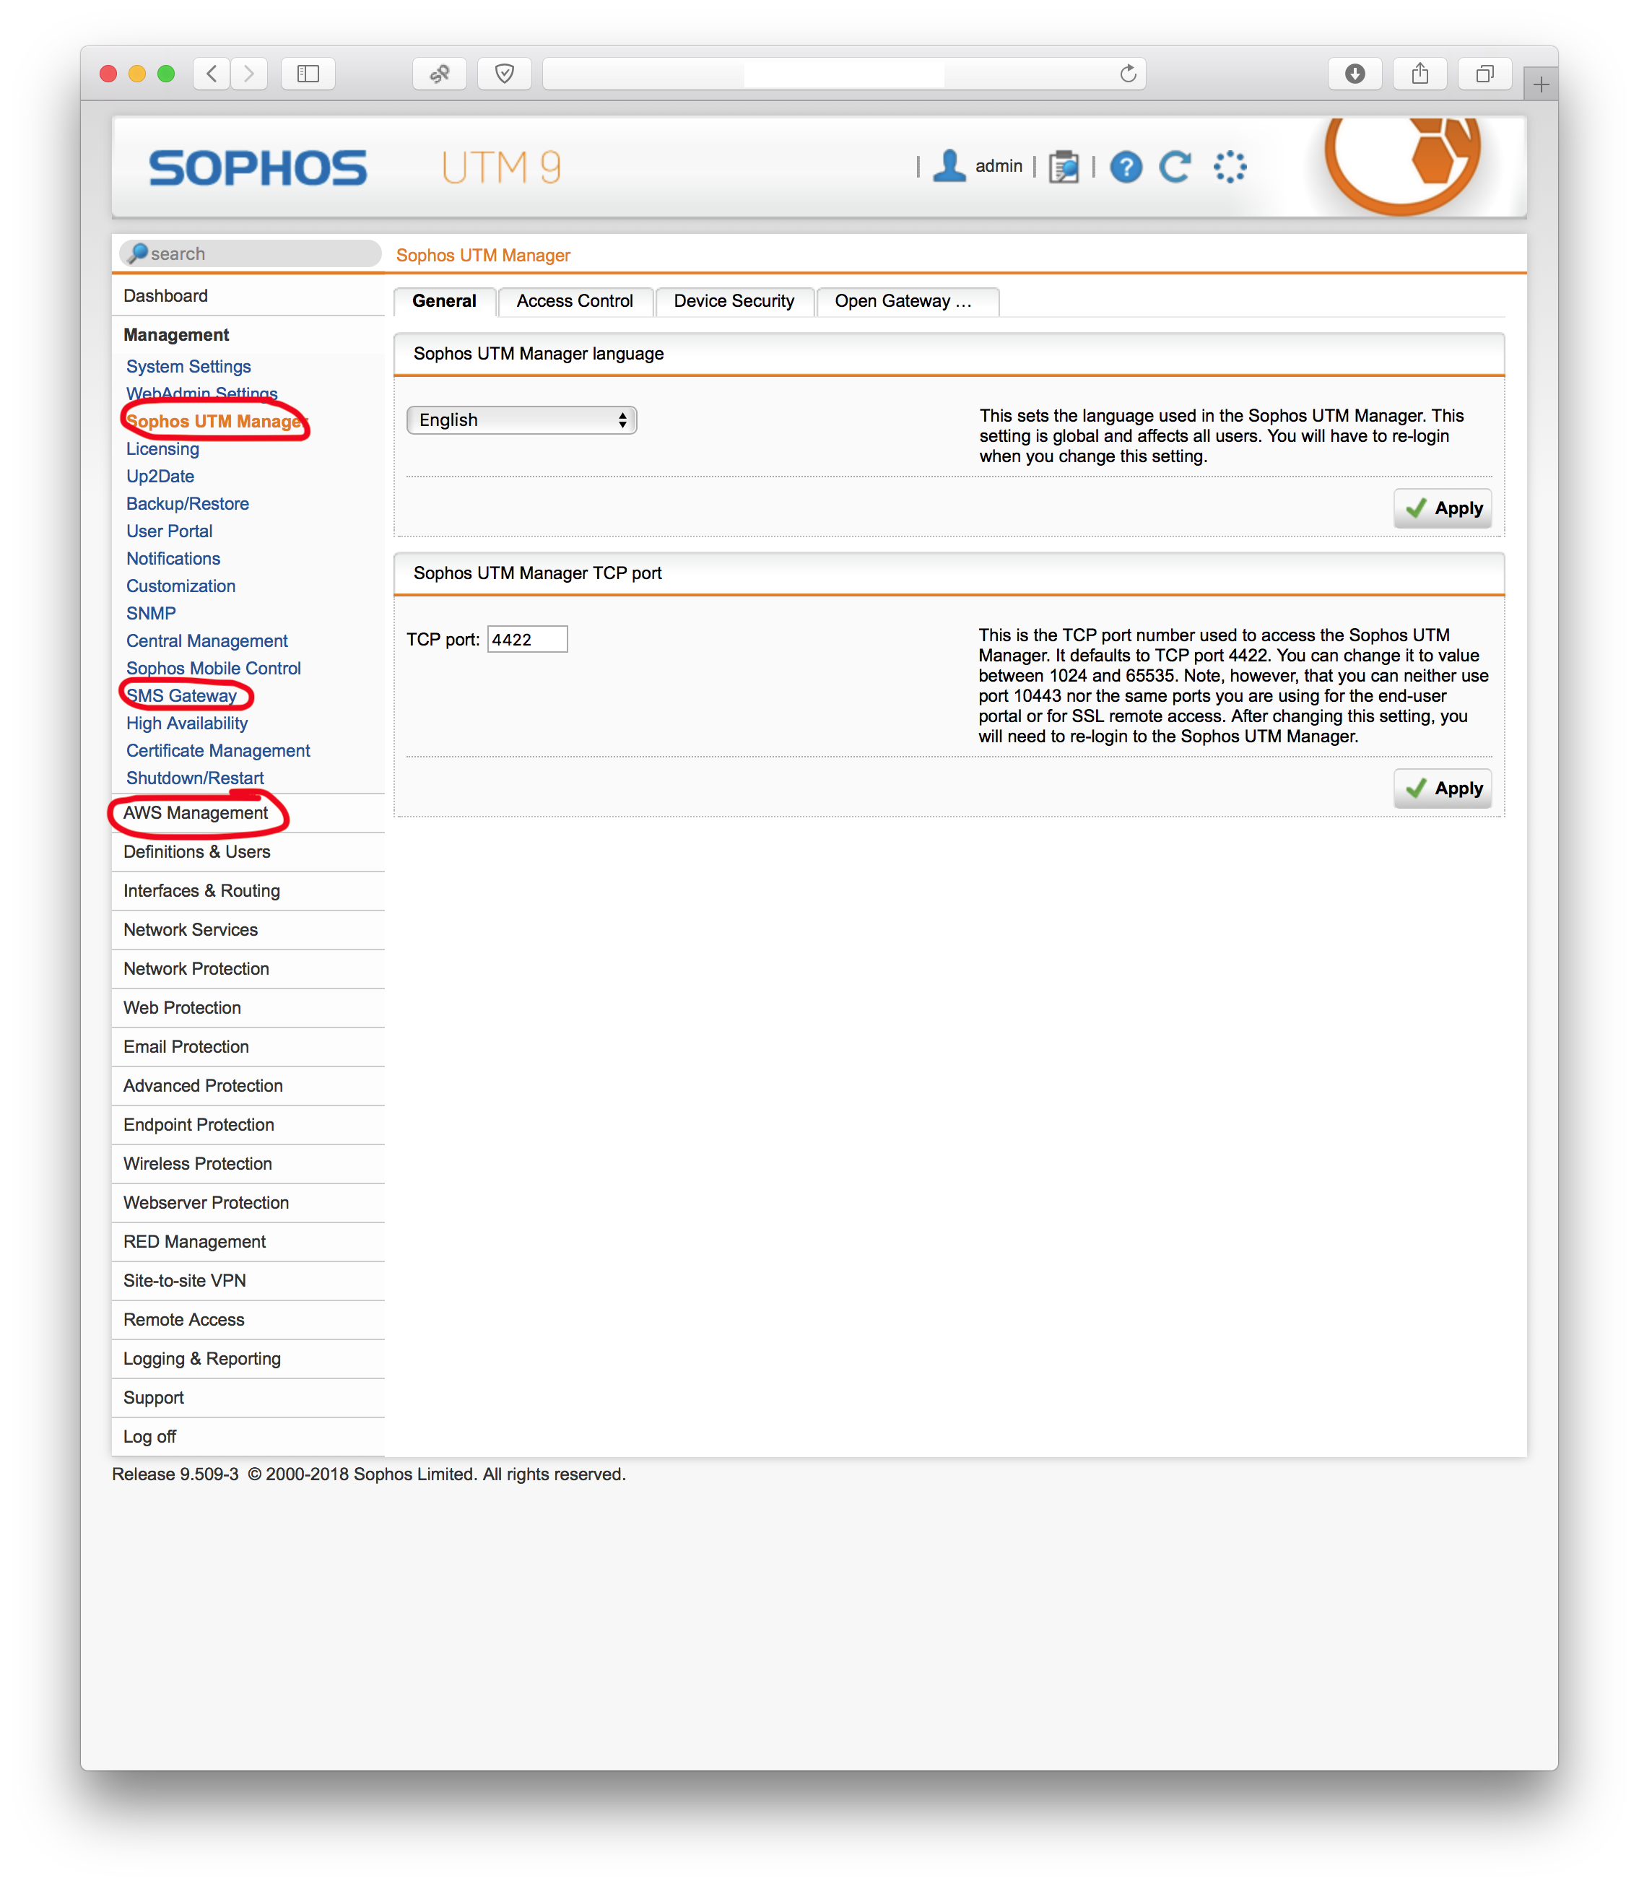Apply the Sophos UTM Manager language setting
This screenshot has height=1886, width=1639.
[1443, 508]
